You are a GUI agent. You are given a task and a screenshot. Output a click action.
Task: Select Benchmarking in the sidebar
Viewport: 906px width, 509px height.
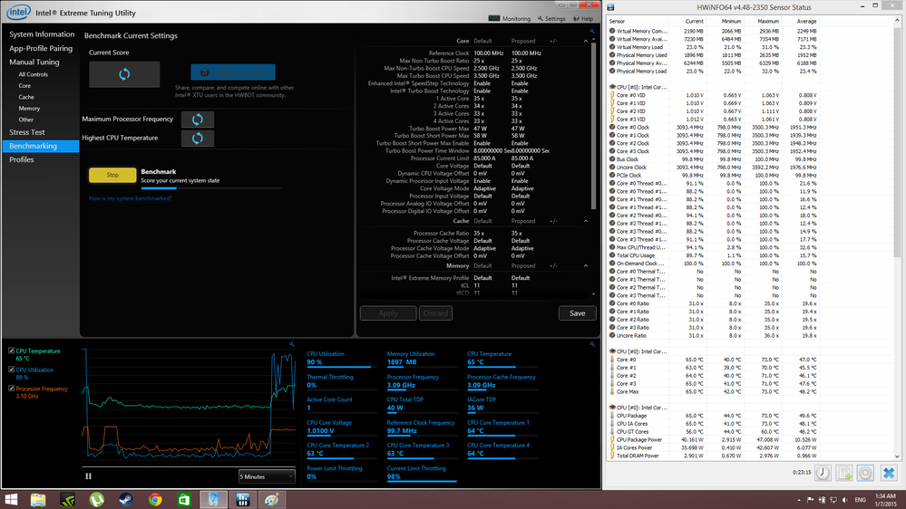pyautogui.click(x=41, y=146)
